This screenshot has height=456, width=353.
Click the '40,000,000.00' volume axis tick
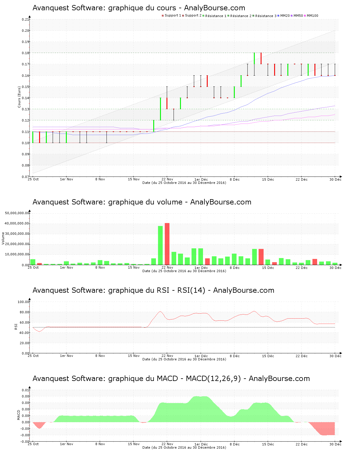pos(17,223)
